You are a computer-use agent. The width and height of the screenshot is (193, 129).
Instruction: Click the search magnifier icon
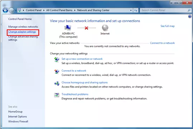point(189,10)
